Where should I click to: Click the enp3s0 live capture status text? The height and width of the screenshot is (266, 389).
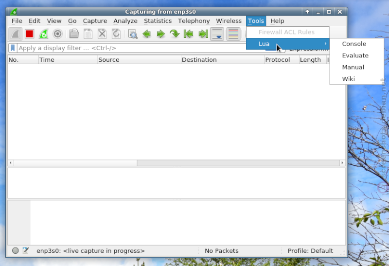(90, 250)
